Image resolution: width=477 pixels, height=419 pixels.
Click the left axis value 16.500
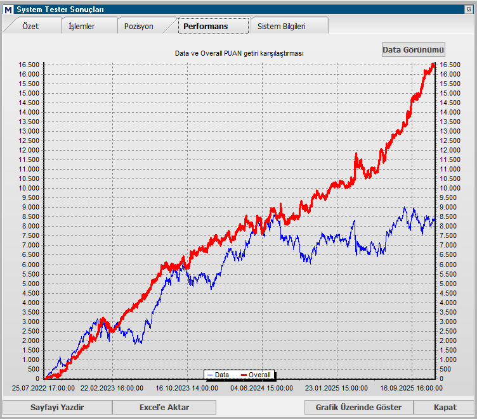(x=29, y=65)
